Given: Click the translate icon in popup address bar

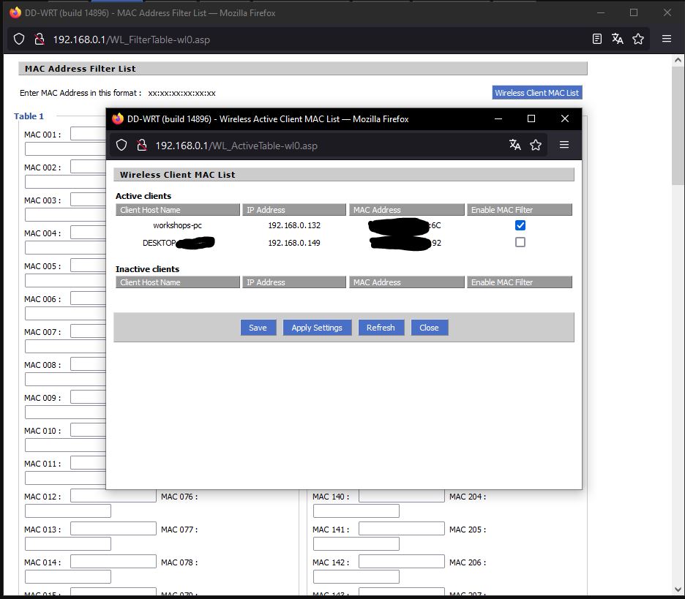Looking at the screenshot, I should 515,145.
